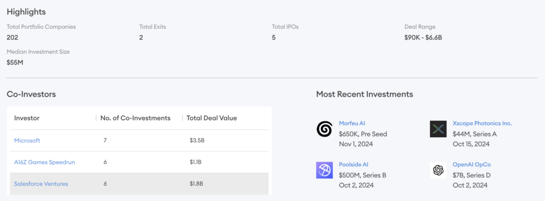Click the Poolside AI purple logo

[x=324, y=170]
